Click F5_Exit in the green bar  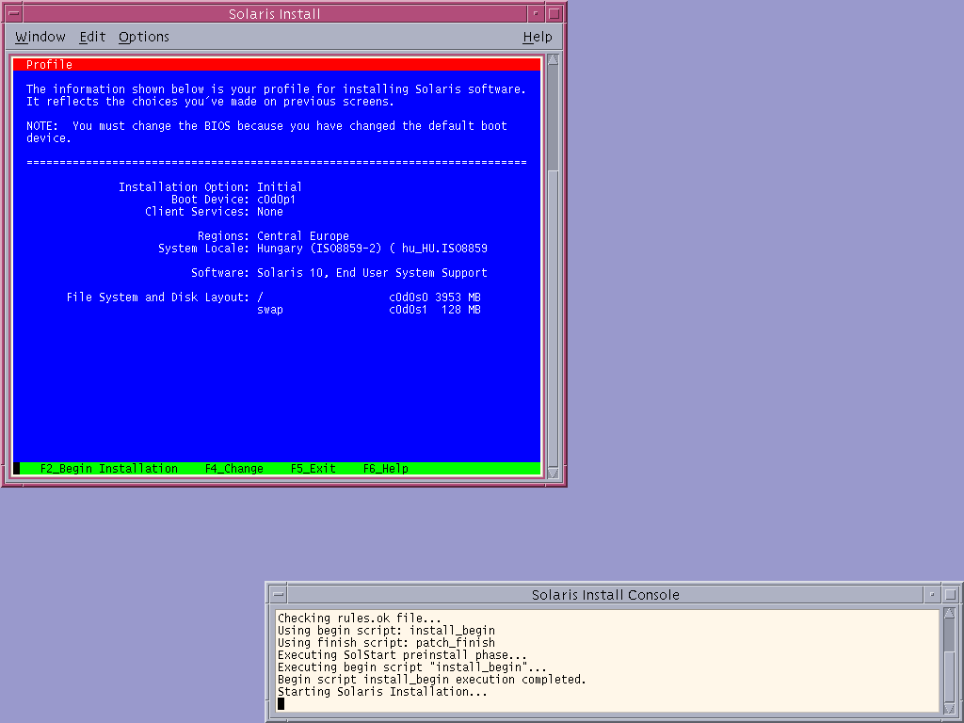click(x=313, y=469)
